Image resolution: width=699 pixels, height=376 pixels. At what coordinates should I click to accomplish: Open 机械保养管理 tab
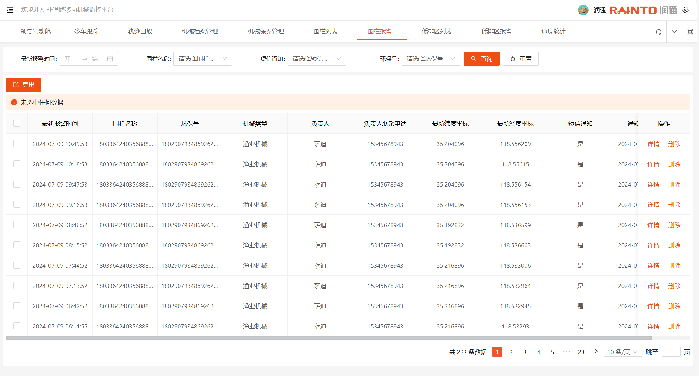pos(266,31)
